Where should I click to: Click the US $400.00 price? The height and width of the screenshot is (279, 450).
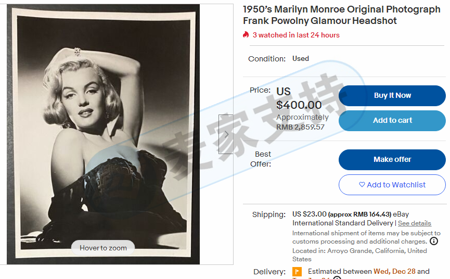click(x=299, y=98)
